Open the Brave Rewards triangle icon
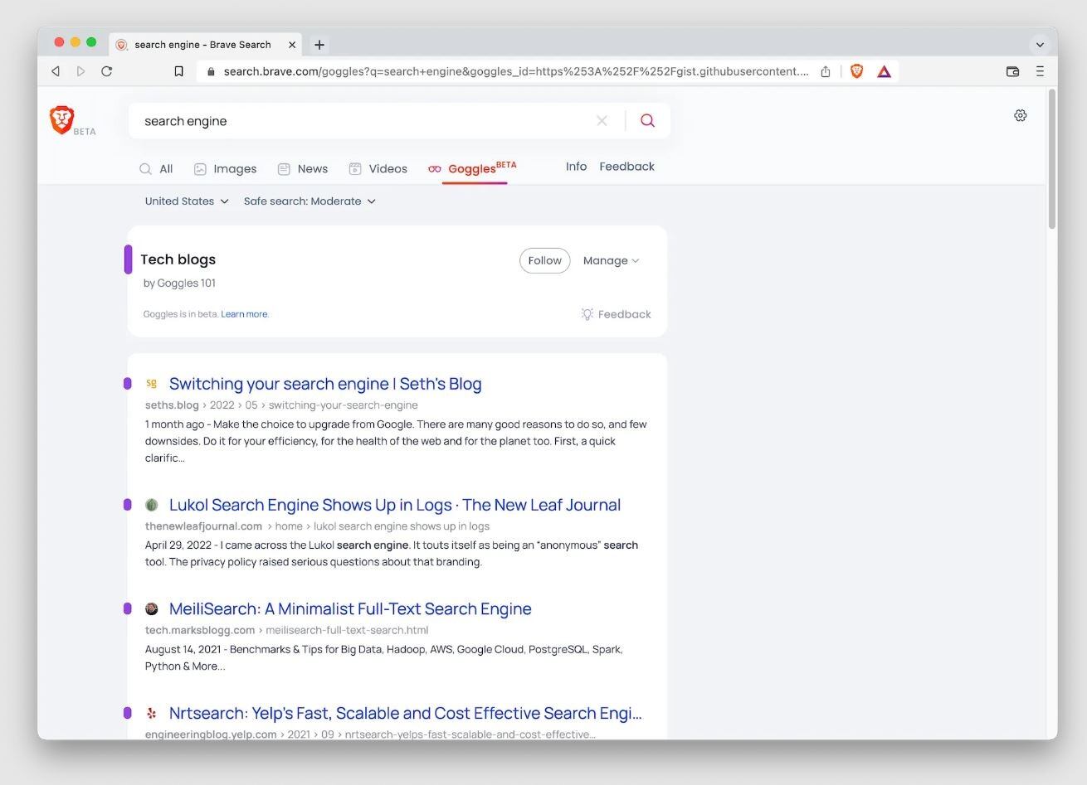This screenshot has width=1087, height=785. pyautogui.click(x=885, y=71)
